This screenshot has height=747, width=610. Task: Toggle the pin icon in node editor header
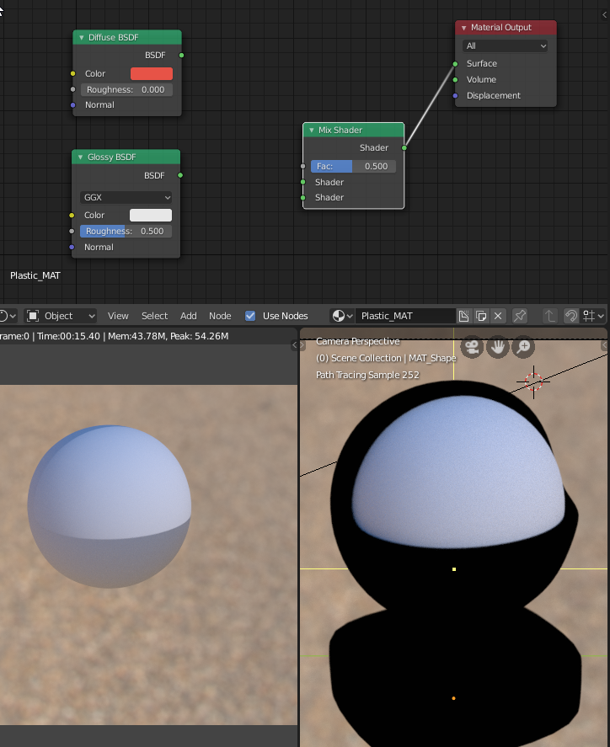[520, 316]
